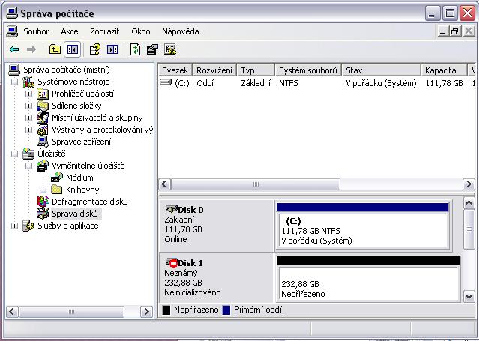Click the Help toolbar icon with question mark
This screenshot has height=341, width=479.
tap(95, 49)
